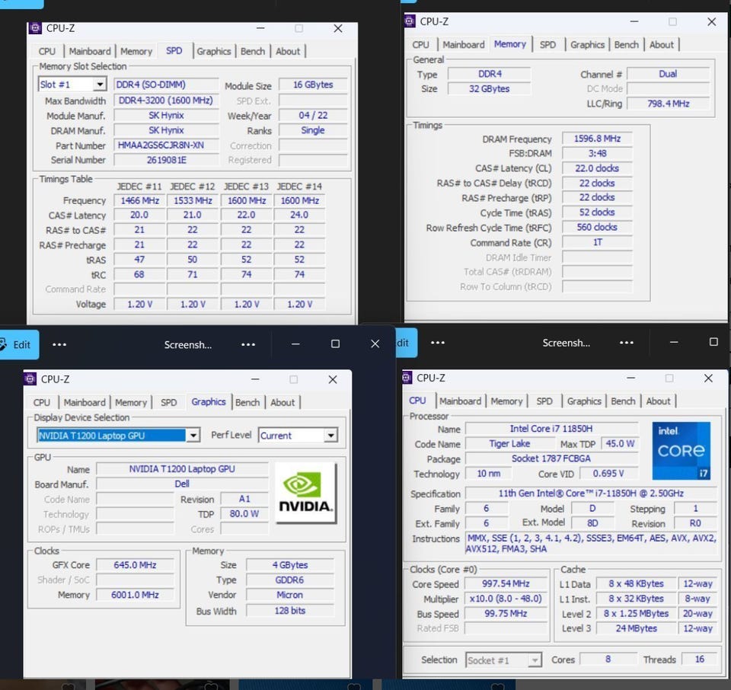Click the JEDEC #11 frequency 1466 MHz
731x690 pixels.
click(x=139, y=200)
